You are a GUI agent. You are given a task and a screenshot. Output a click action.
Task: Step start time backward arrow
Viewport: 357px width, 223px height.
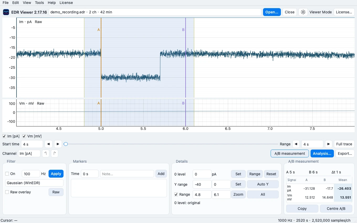point(49,144)
